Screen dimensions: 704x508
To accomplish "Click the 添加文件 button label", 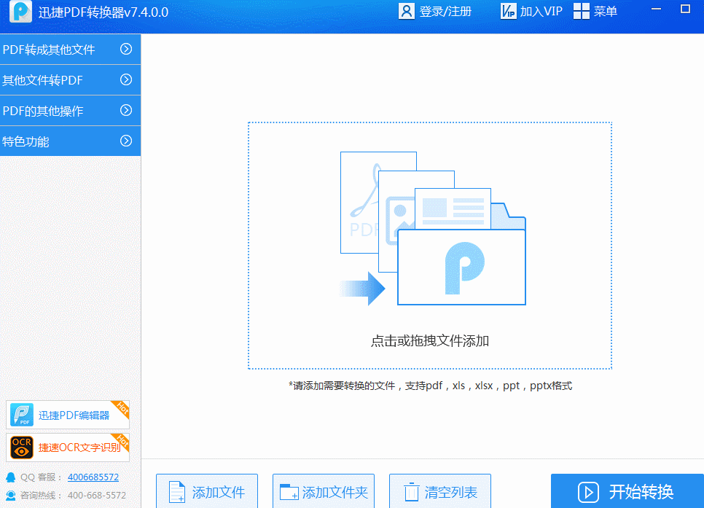I will tap(218, 492).
